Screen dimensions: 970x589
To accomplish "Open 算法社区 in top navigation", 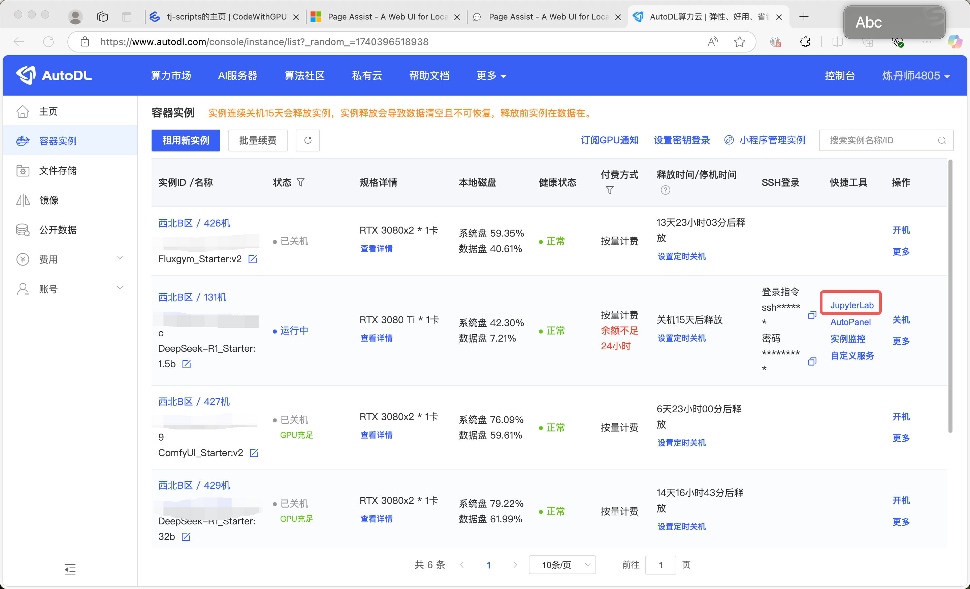I will click(304, 75).
